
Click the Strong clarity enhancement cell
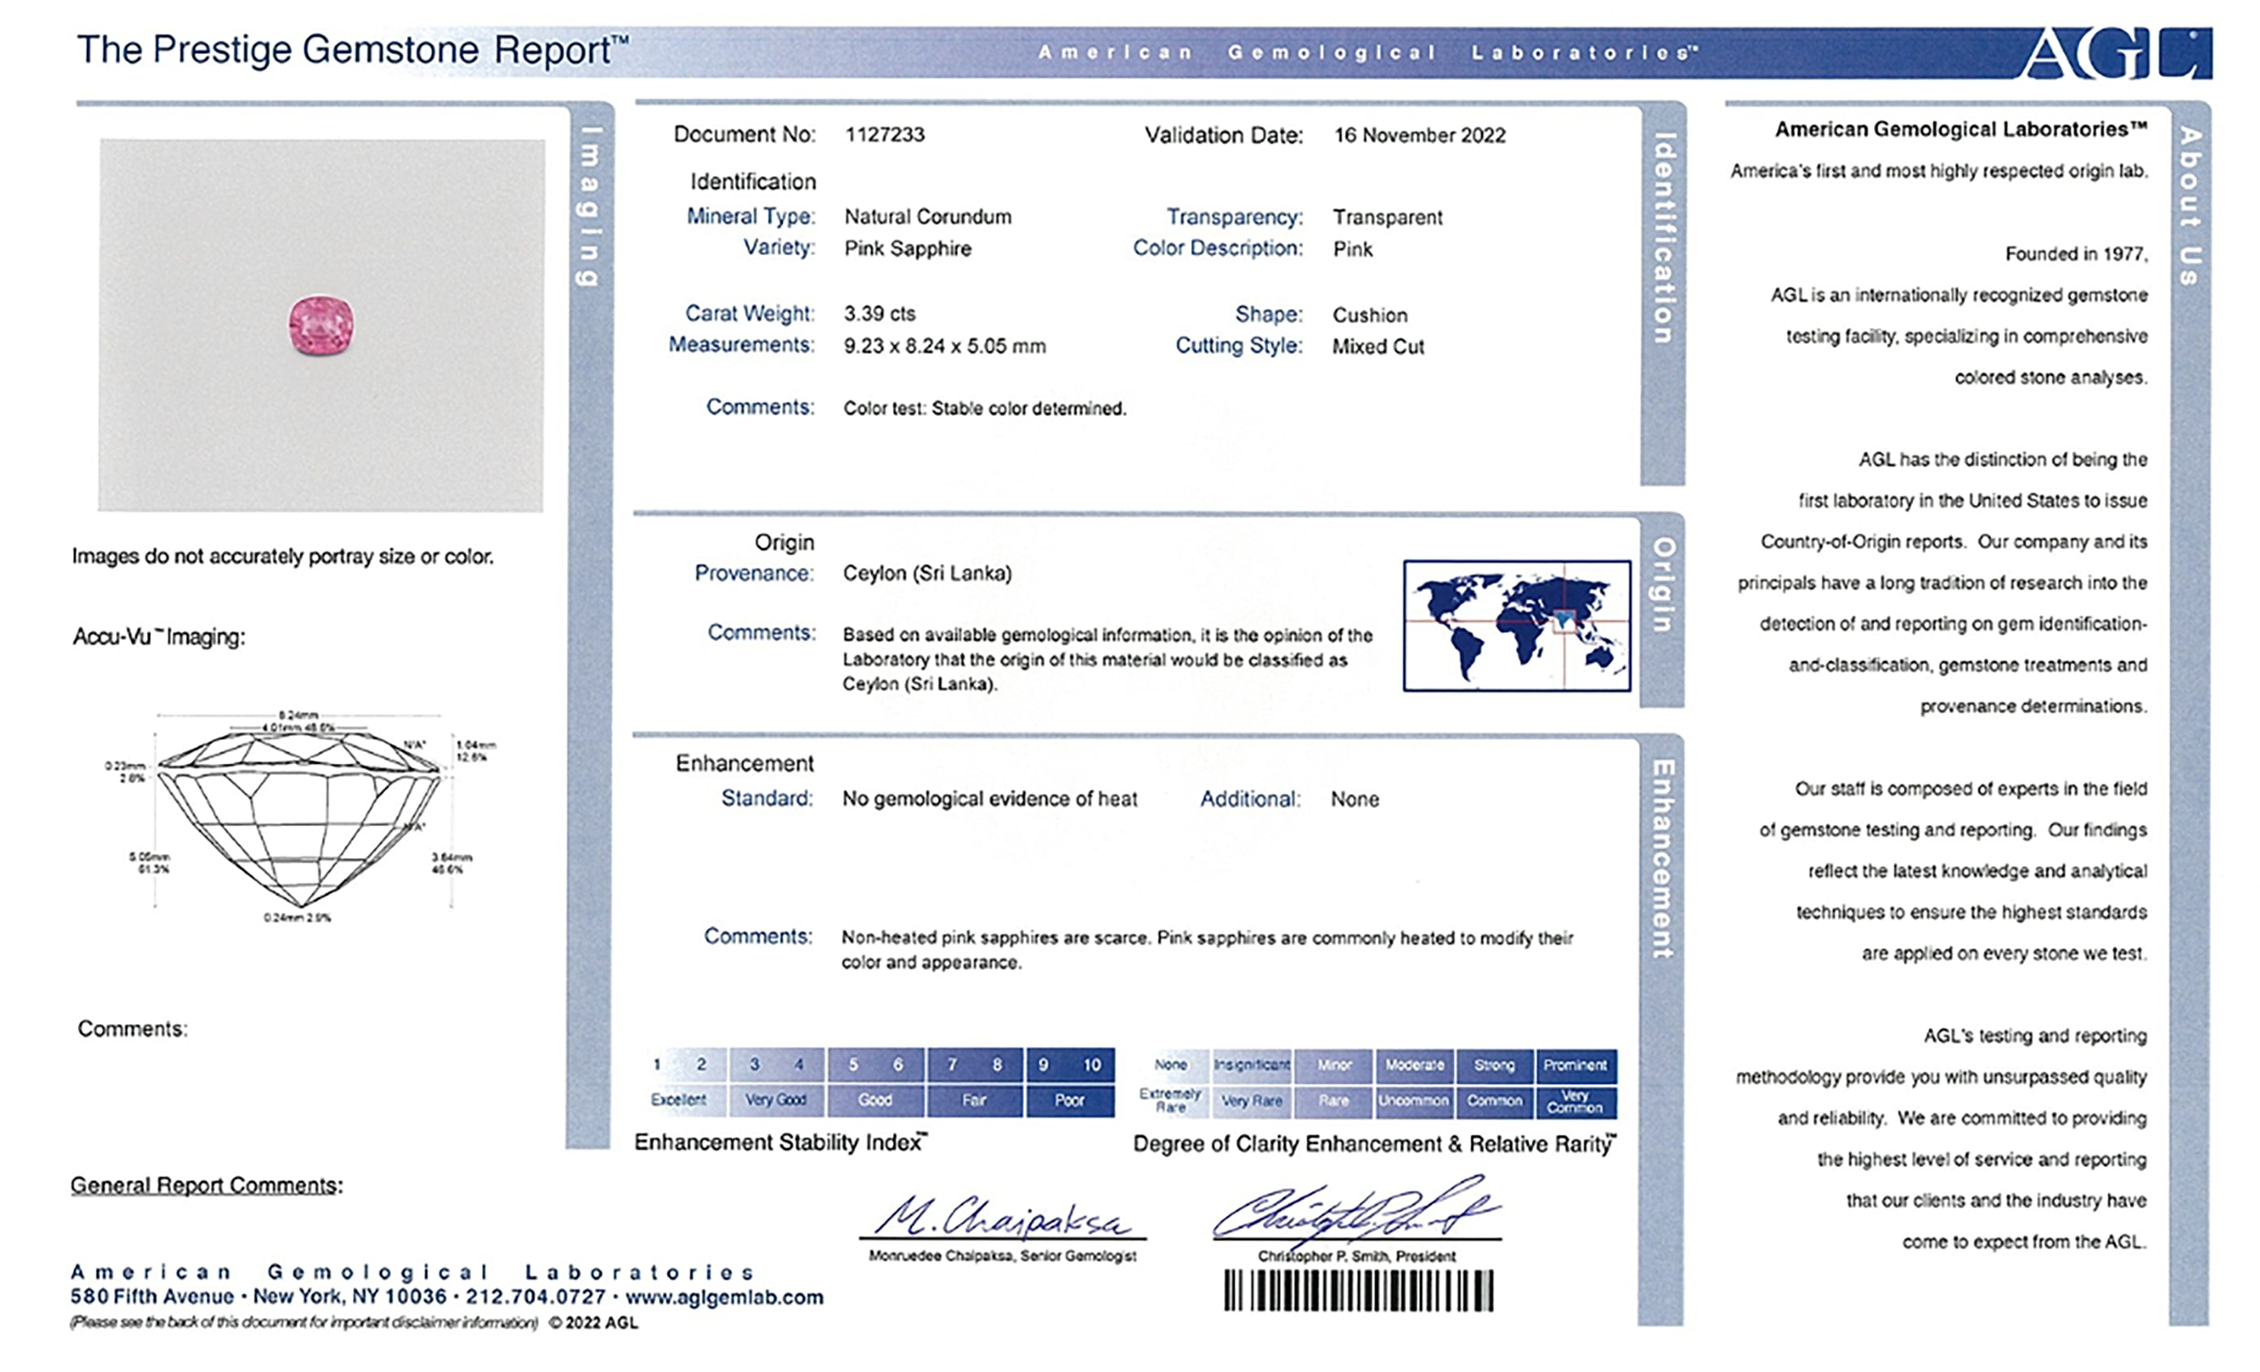coord(1494,1065)
